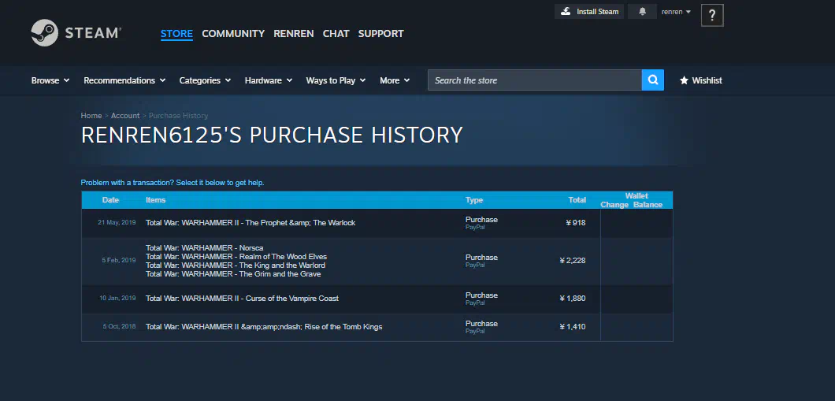This screenshot has width=835, height=401.
Task: Click the question mark help icon
Action: coord(712,16)
